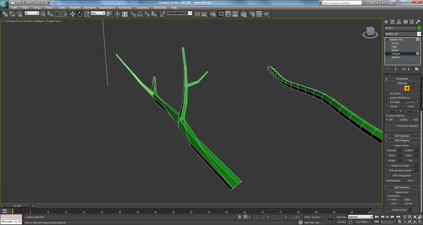Click the Mirror tool icon
The width and height of the screenshot is (423, 225).
point(197,14)
